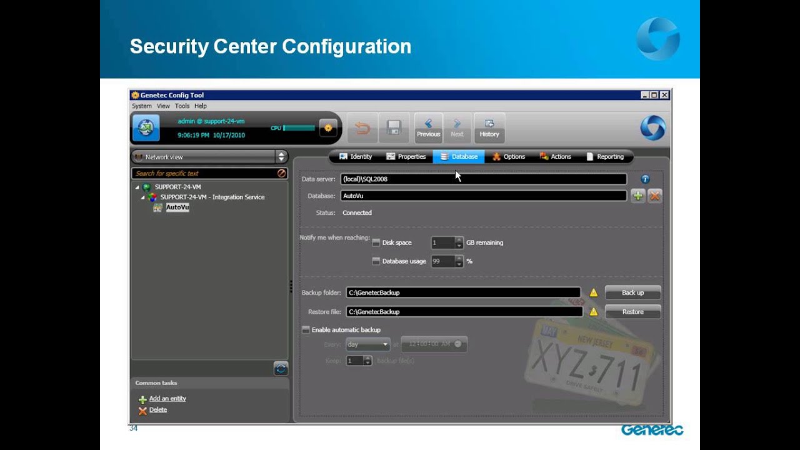Select the Database tab
This screenshot has height=450, width=800.
[459, 157]
